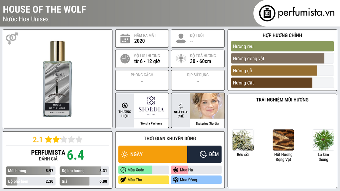Click the fifth grey rating star
This screenshot has width=340, height=191.
[79, 139]
